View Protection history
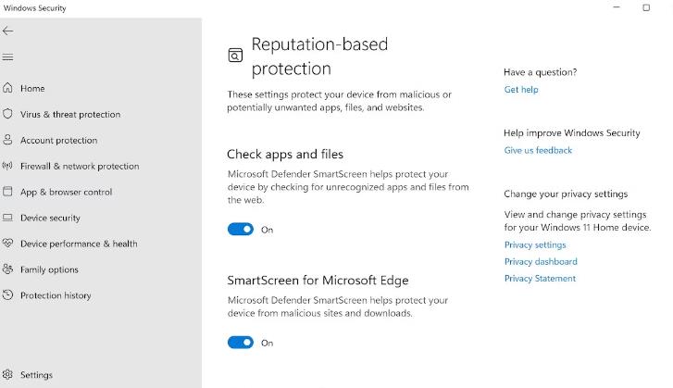Screen dimensions: 673x388 [56, 295]
